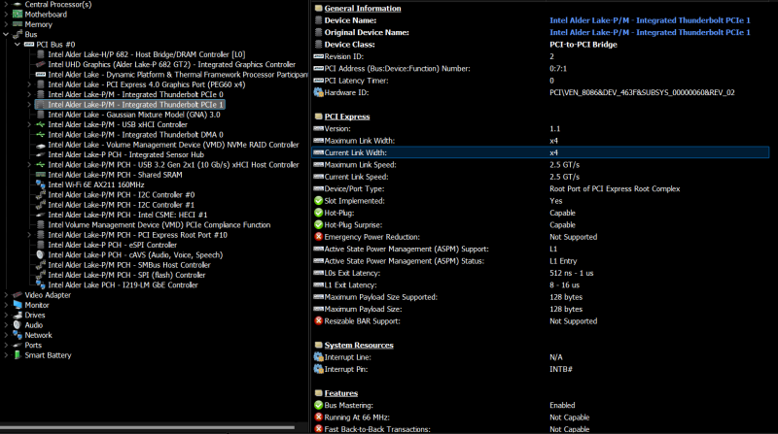Select the Current Link Width row
This screenshot has height=434, width=778.
tap(541, 152)
